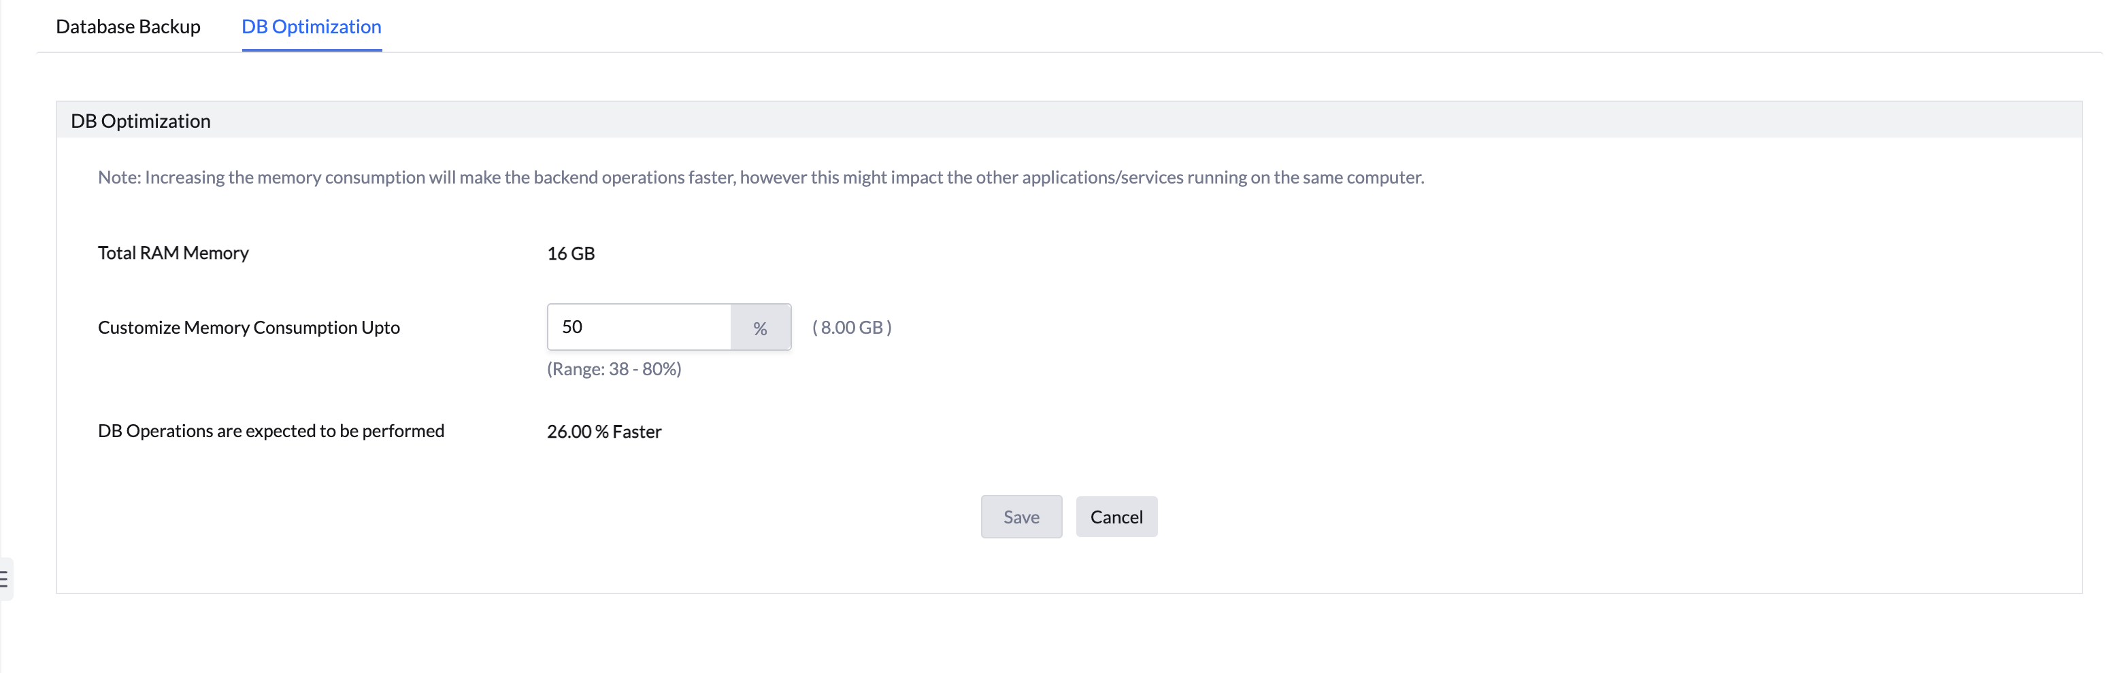The image size is (2124, 673).
Task: Cancel the memory consumption changes
Action: (x=1116, y=517)
